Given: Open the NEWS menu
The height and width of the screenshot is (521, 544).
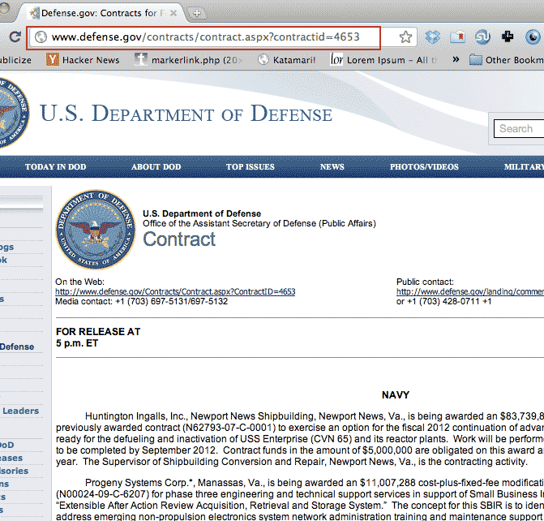Looking at the screenshot, I should 332,166.
